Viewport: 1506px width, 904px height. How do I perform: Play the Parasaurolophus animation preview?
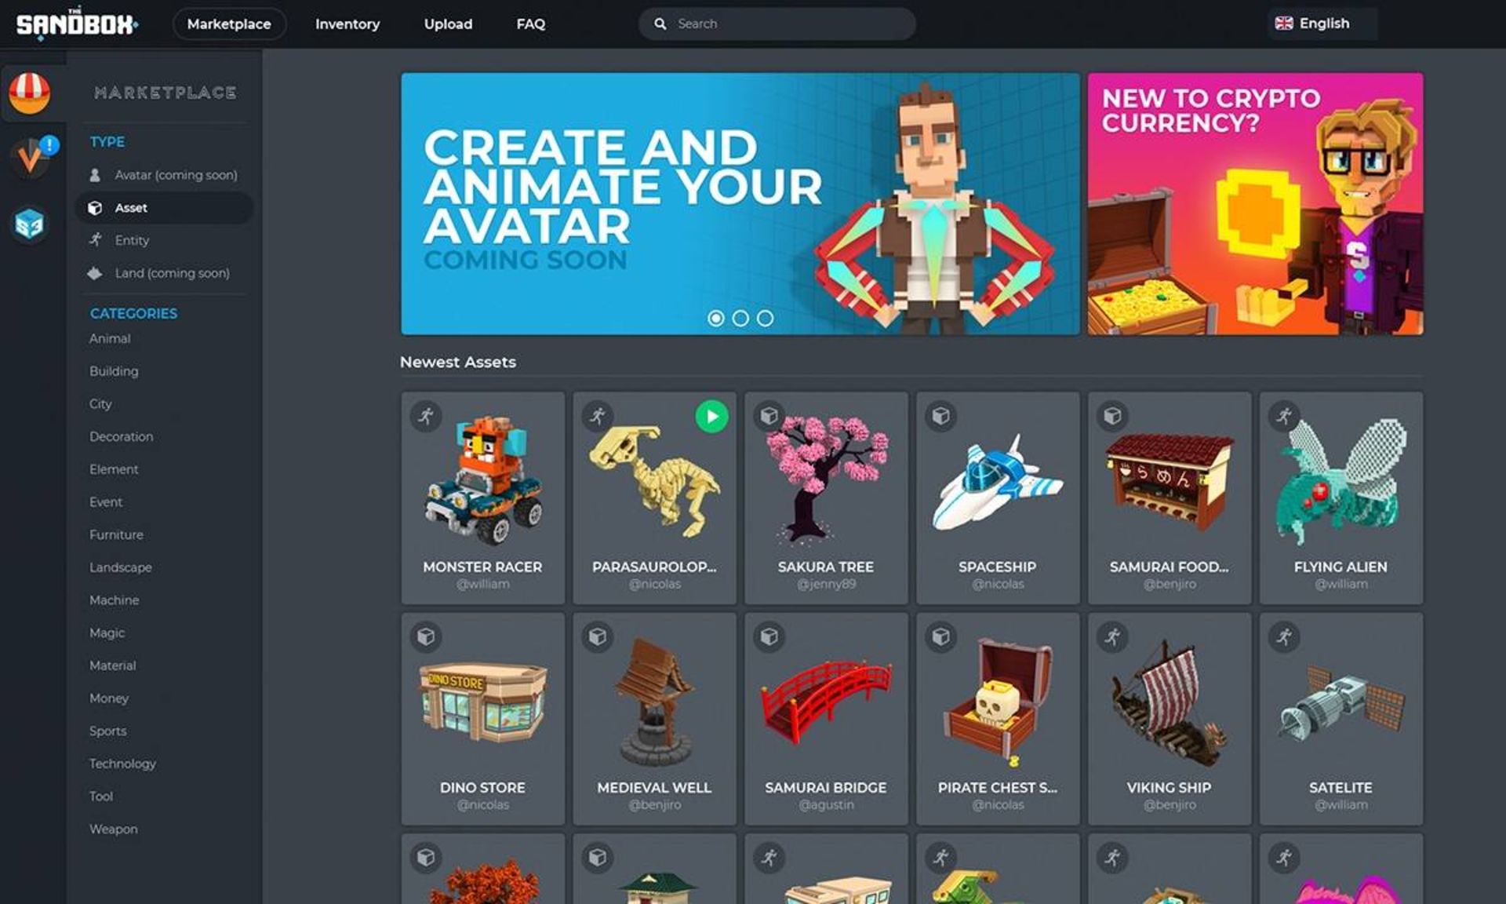click(x=711, y=416)
